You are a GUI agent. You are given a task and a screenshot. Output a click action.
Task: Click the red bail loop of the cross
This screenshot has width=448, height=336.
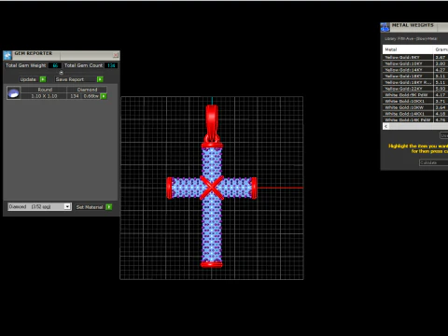212,123
